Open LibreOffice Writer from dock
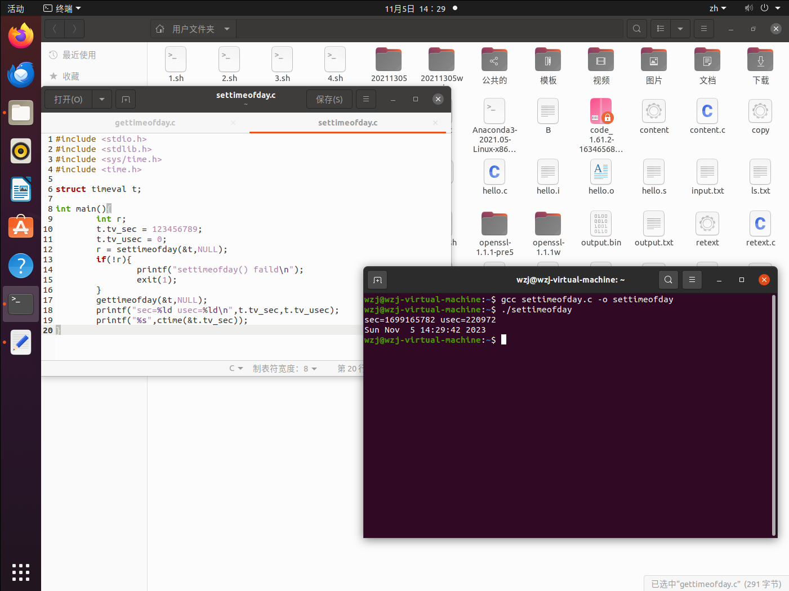The image size is (789, 591). point(21,189)
